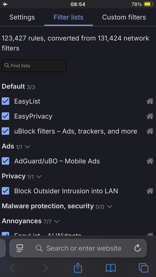Viewport: 156px width, 277px height.
Task: Open the Safari bookmarks icon
Action: [111, 268]
